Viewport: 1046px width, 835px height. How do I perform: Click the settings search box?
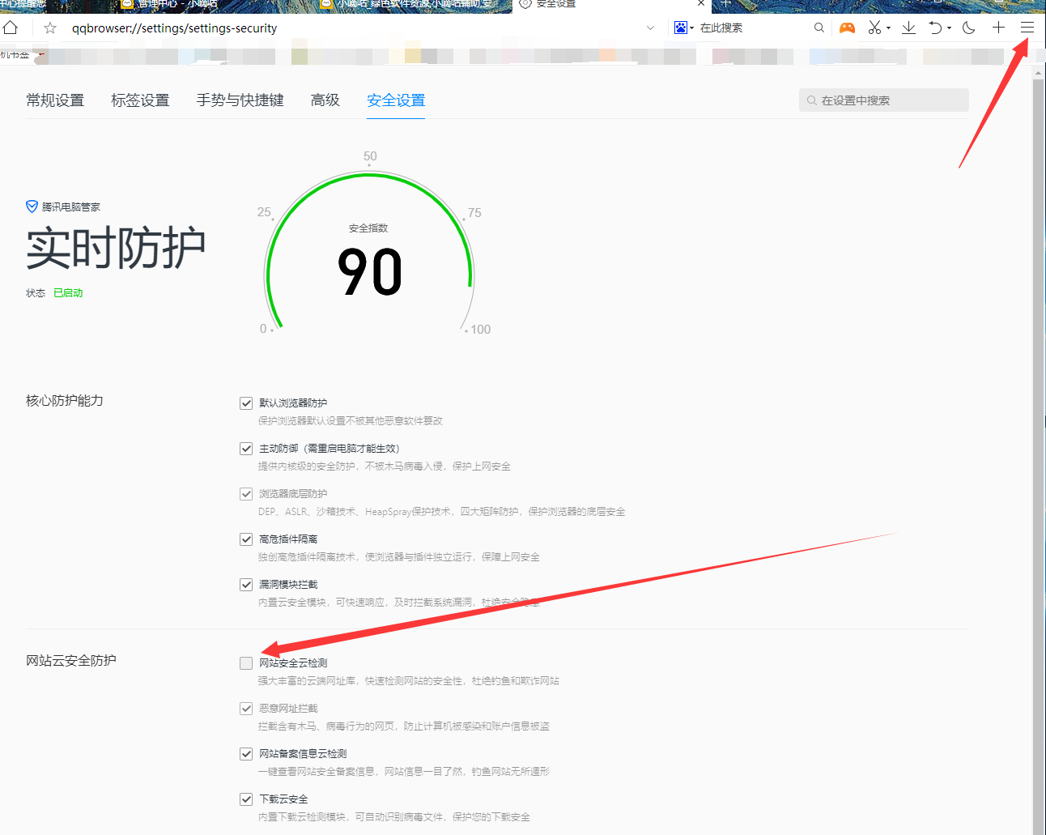pos(883,100)
